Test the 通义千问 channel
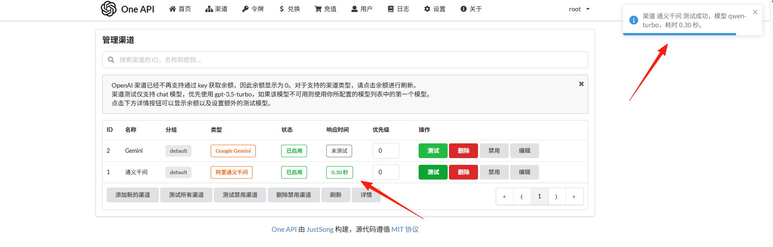The width and height of the screenshot is (773, 247). 433,172
